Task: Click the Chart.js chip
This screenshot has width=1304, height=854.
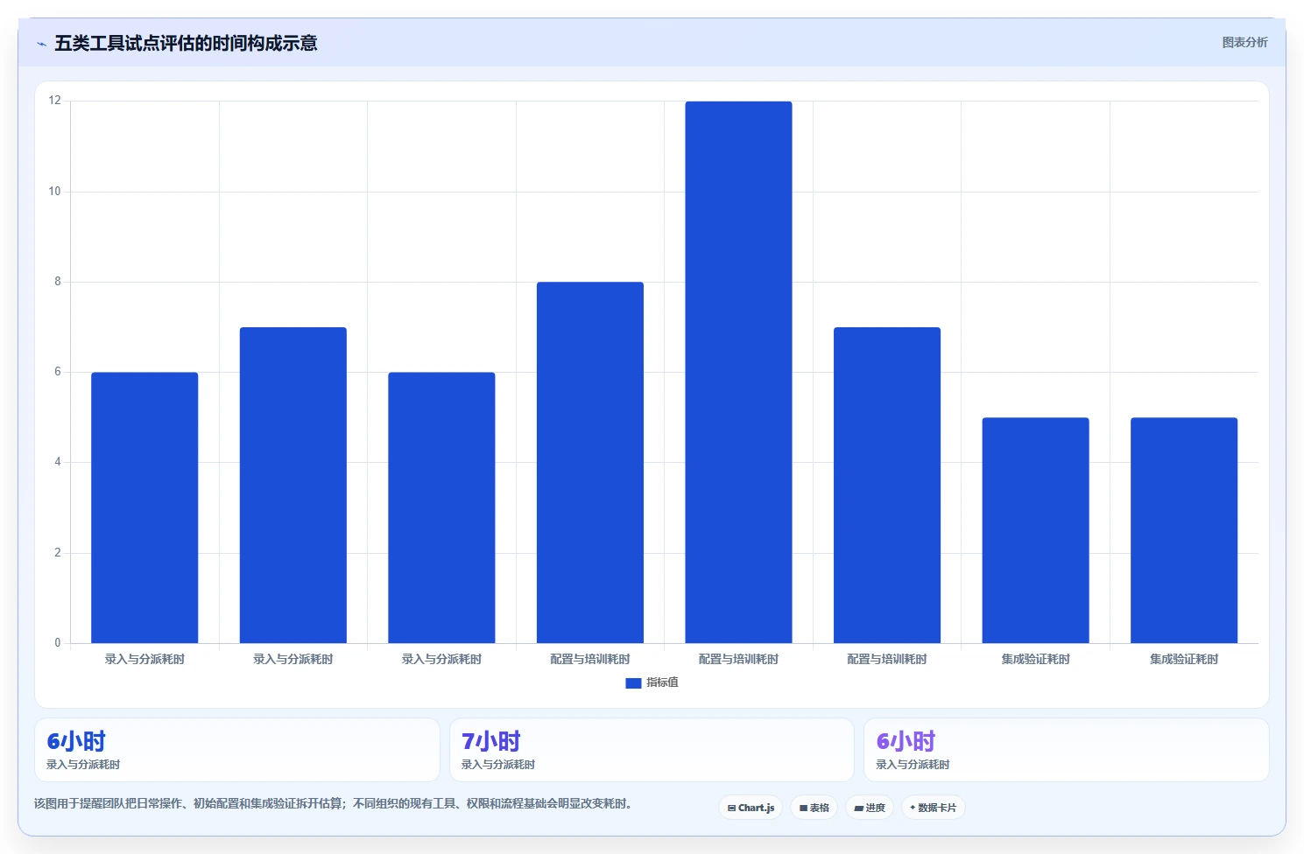Action: click(x=751, y=808)
